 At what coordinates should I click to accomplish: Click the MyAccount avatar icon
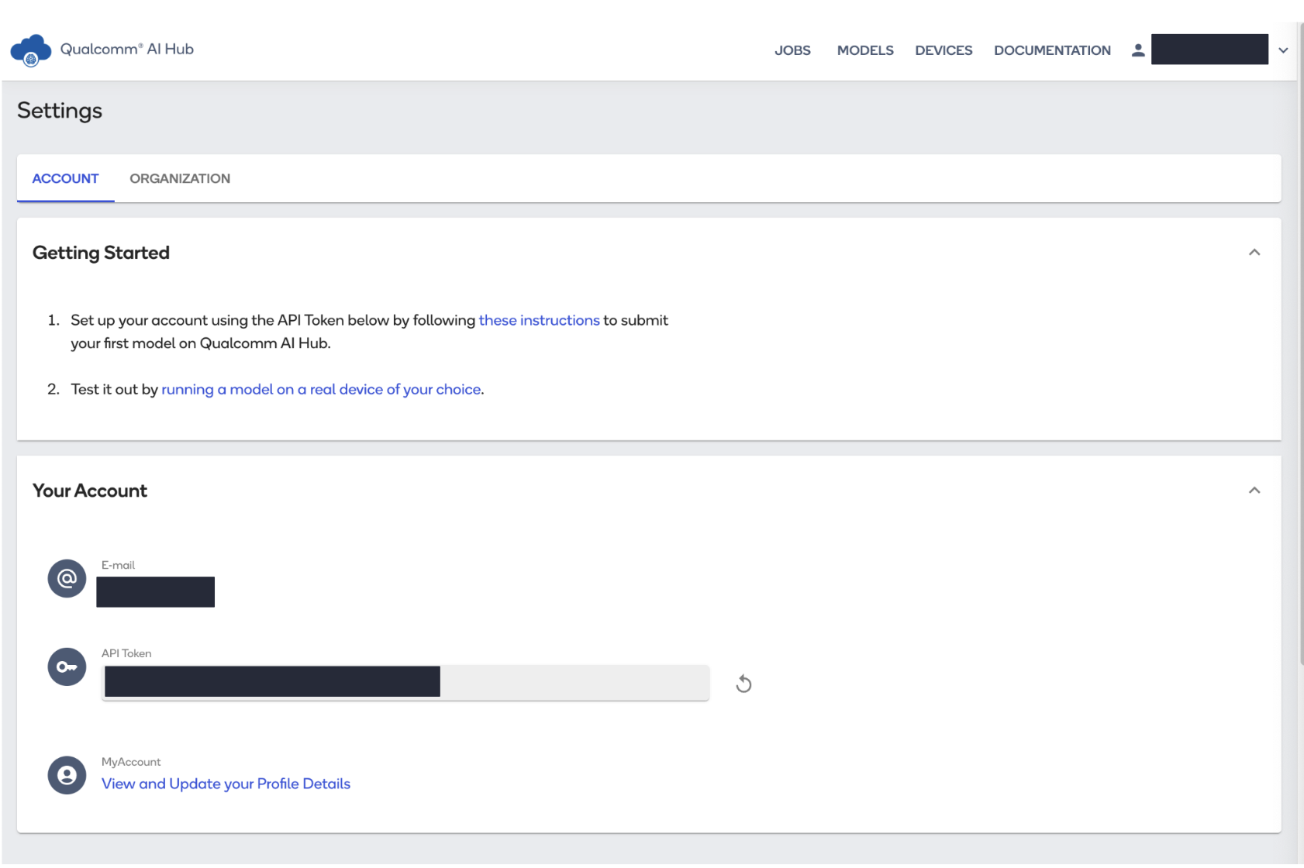point(67,775)
